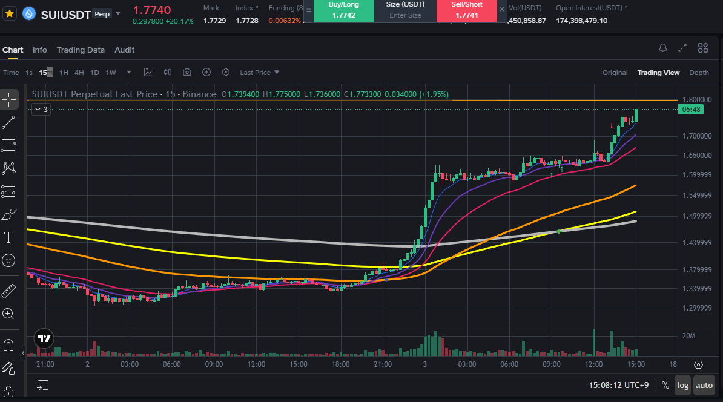
Task: Switch to the Chart tab
Action: pyautogui.click(x=13, y=50)
